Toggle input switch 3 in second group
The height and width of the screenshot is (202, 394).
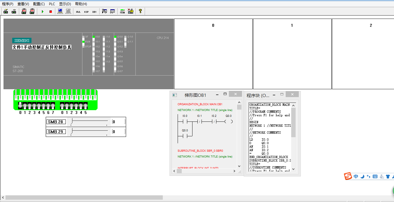[76, 106]
